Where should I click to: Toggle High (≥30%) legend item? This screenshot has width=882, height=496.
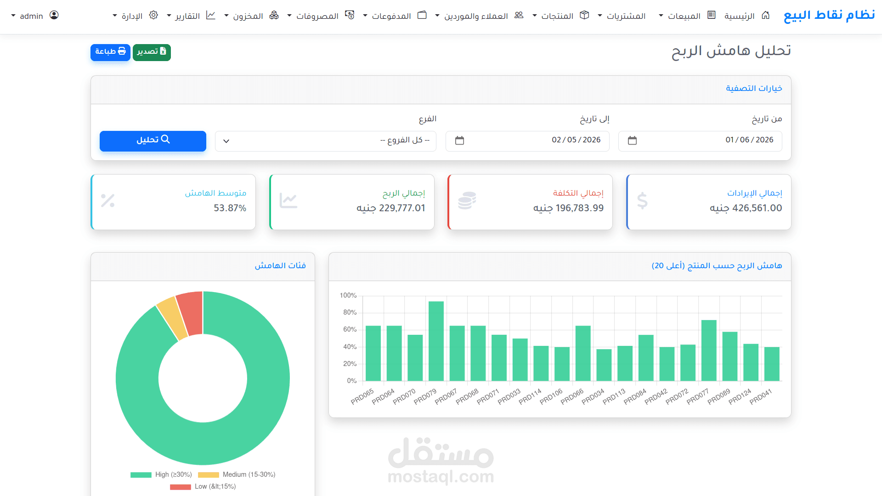click(x=161, y=474)
